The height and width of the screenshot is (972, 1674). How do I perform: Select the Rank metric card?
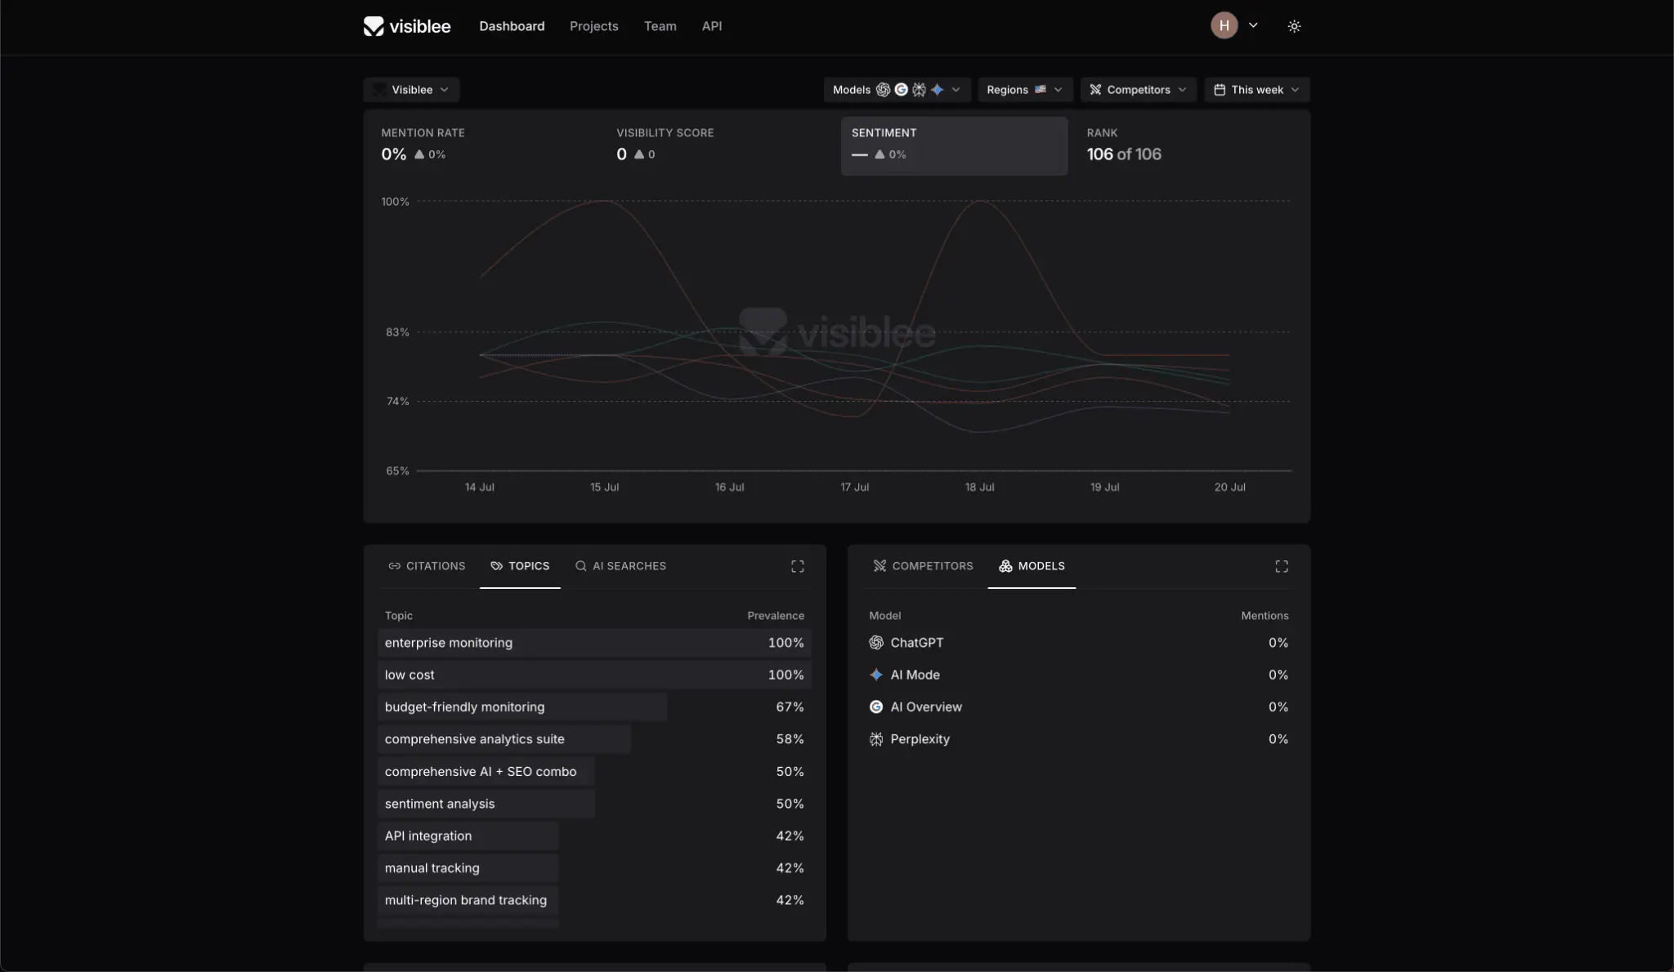tap(1189, 145)
